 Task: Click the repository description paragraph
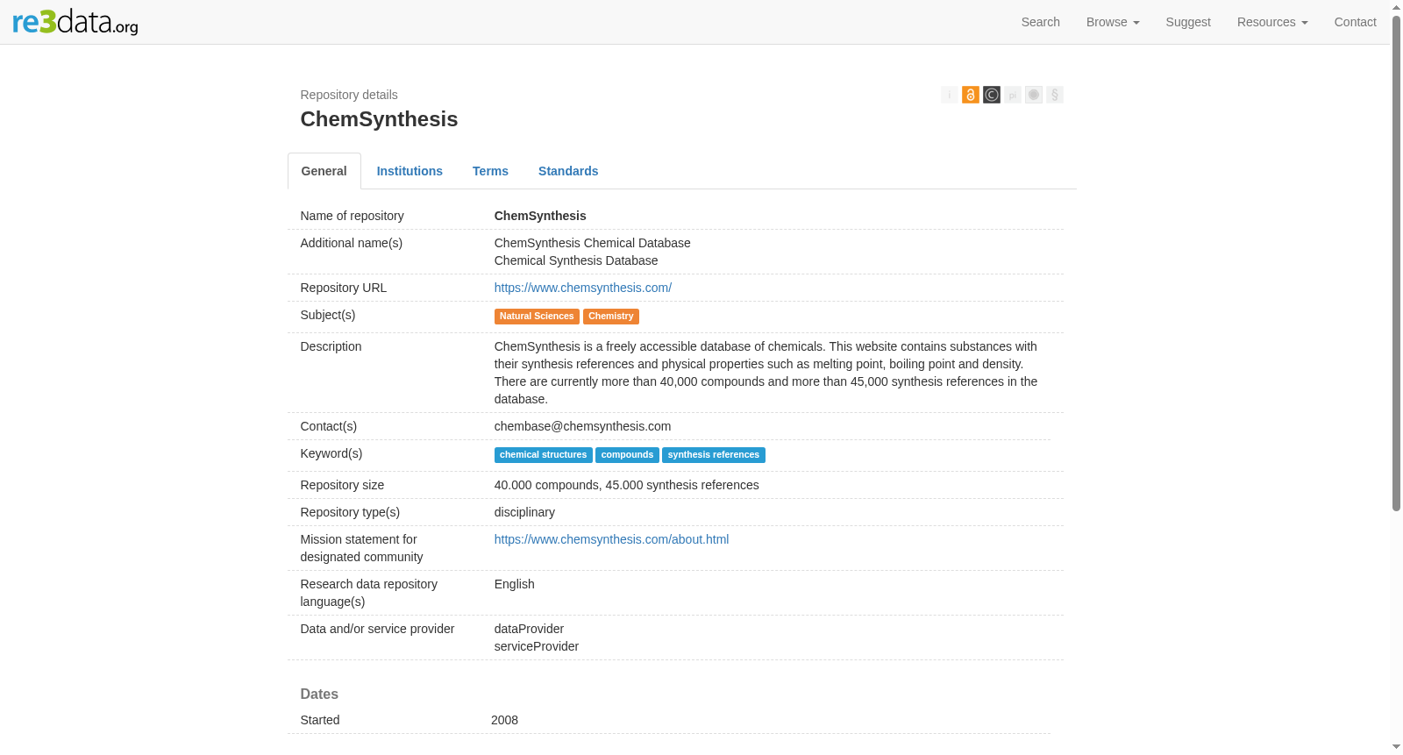point(766,373)
